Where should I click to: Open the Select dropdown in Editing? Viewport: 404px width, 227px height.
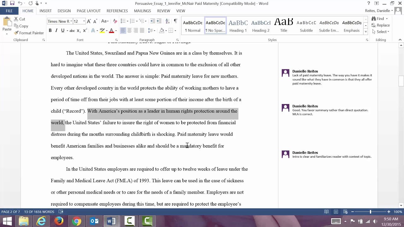[381, 32]
